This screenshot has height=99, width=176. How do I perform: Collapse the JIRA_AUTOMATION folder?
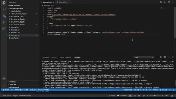[x=16, y=9]
